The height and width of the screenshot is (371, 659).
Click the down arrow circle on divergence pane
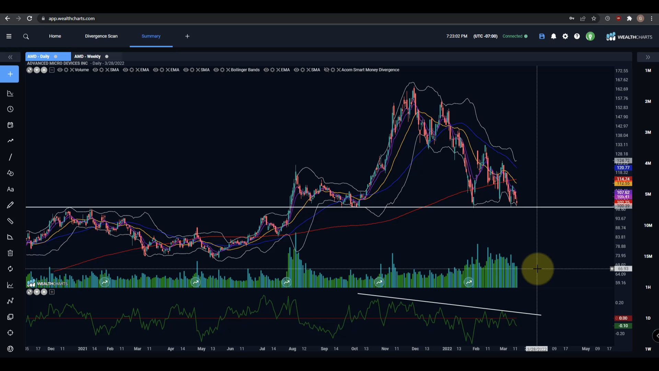tap(37, 292)
